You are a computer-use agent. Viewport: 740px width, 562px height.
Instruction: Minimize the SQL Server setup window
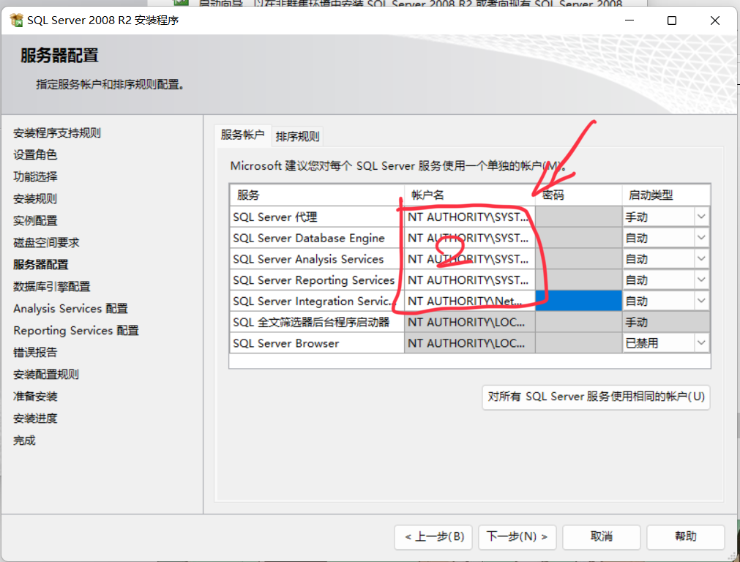click(x=629, y=20)
